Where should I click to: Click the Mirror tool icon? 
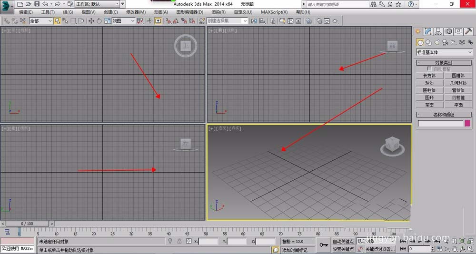[254, 21]
